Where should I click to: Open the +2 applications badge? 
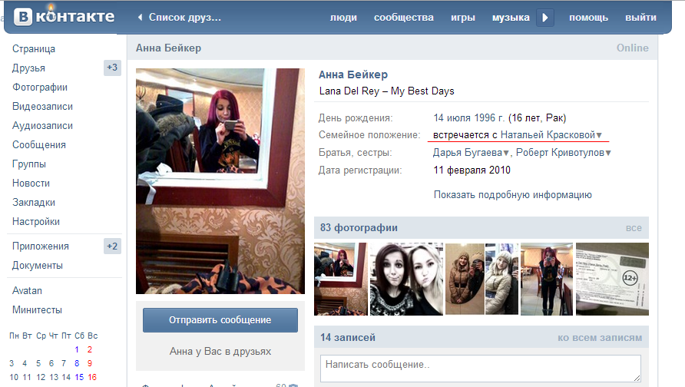112,246
